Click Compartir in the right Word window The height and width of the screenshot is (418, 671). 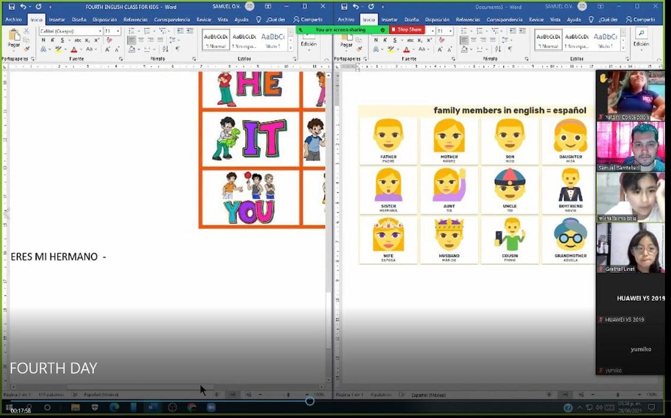pos(640,20)
